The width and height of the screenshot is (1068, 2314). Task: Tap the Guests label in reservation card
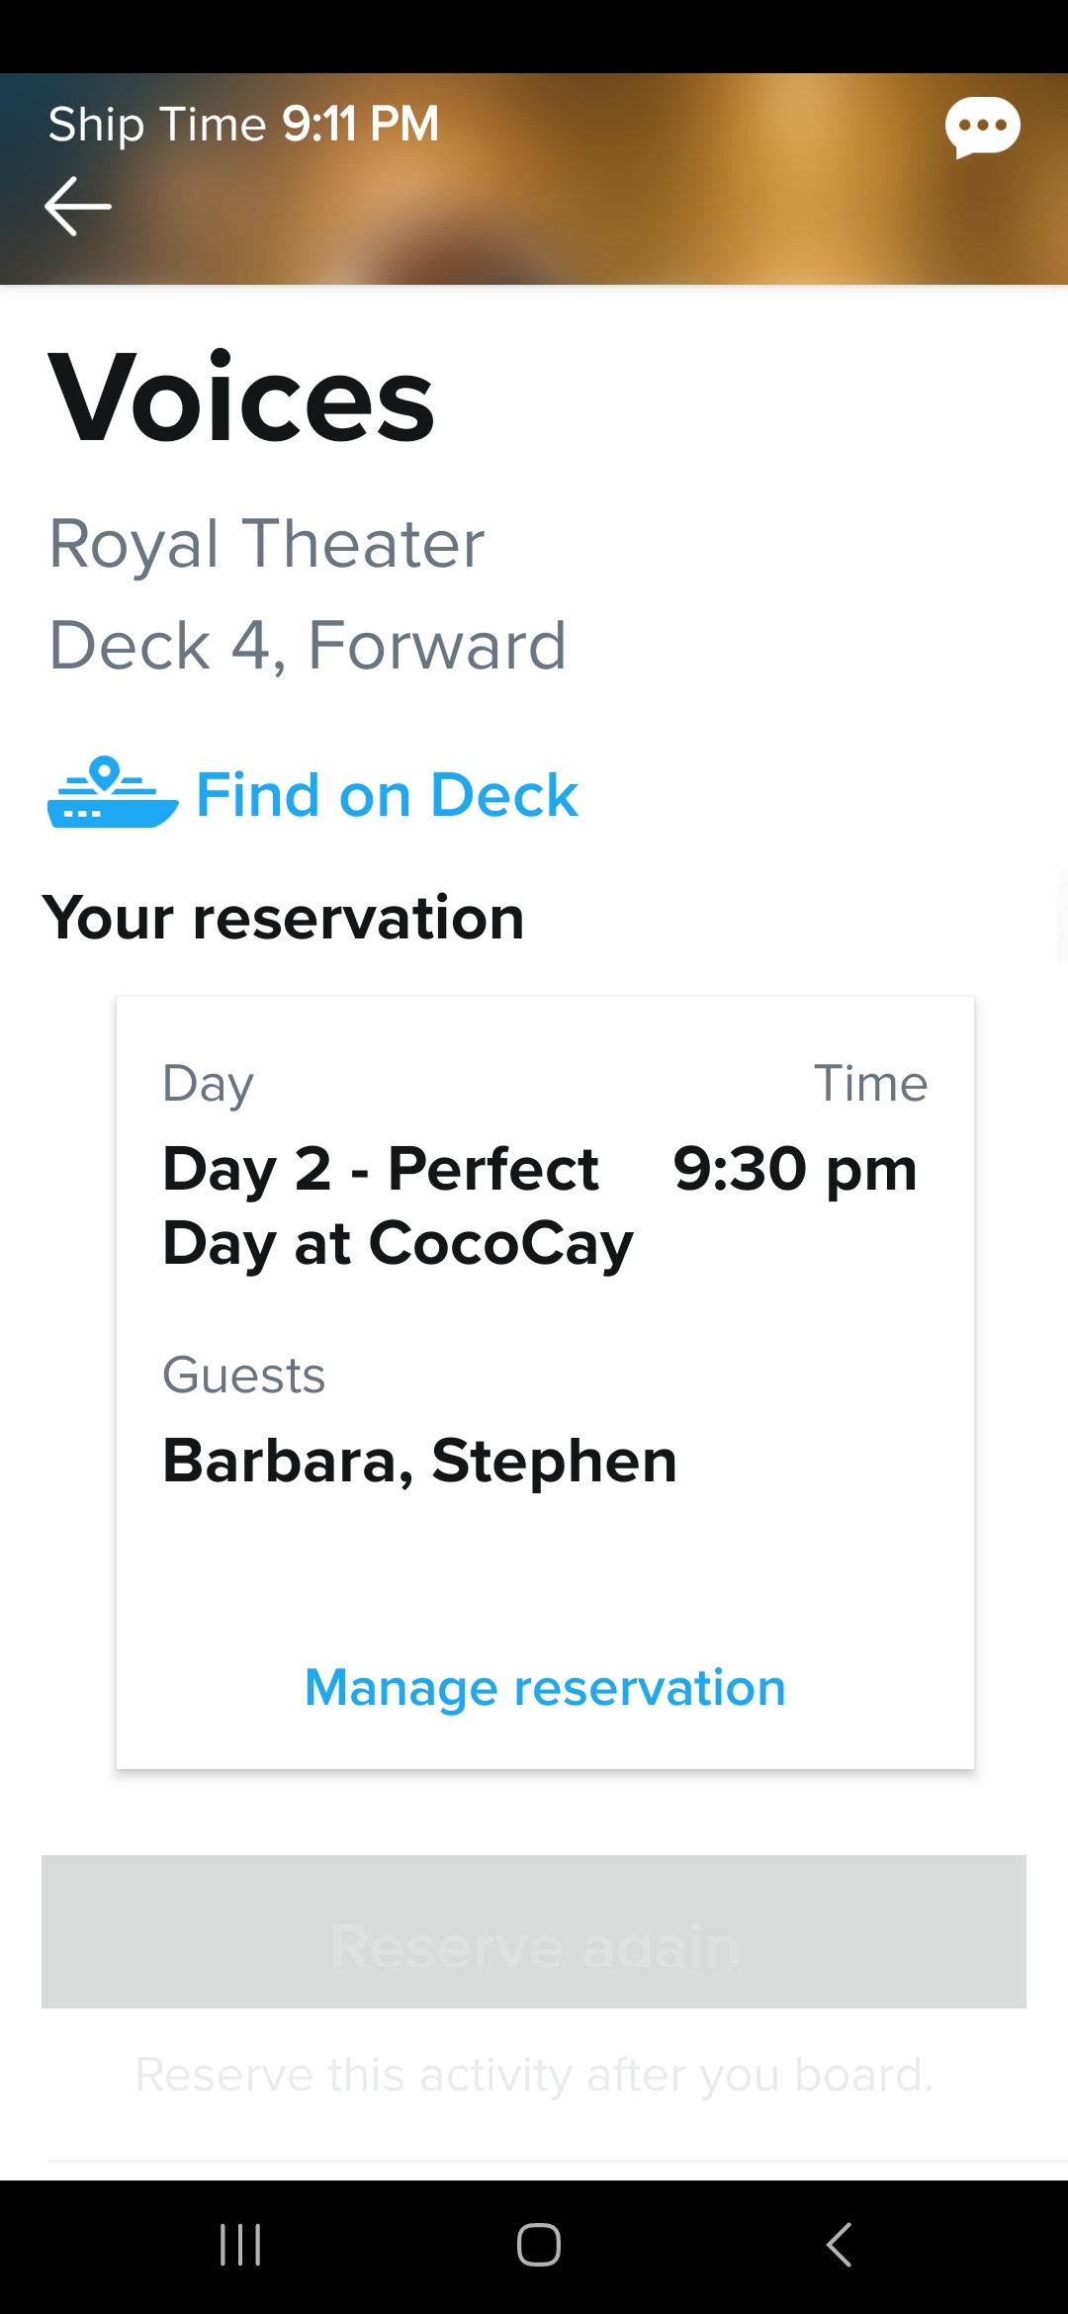pyautogui.click(x=243, y=1375)
